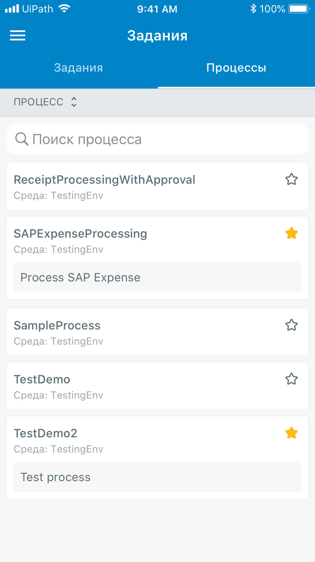Open the SampleProcess card

pos(157,332)
